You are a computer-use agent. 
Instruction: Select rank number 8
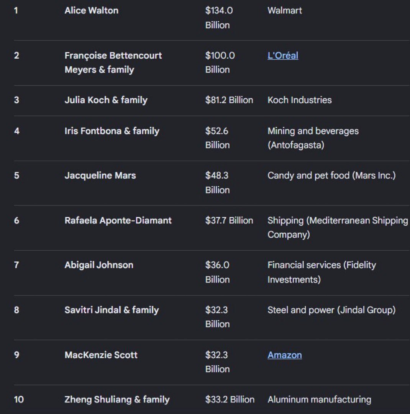tap(16, 310)
